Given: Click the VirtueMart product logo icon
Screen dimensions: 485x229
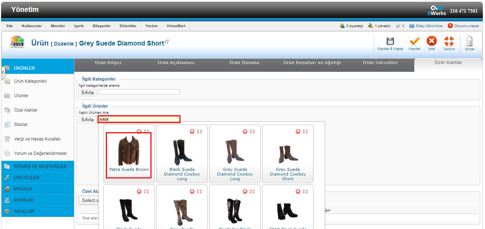Looking at the screenshot, I should click(x=17, y=42).
